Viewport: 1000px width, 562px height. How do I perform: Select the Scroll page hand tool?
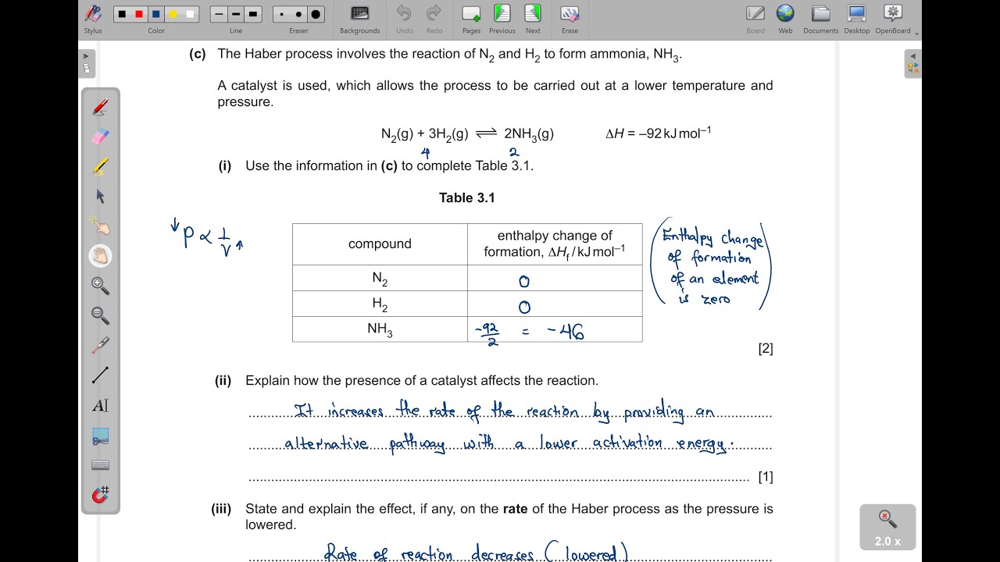click(x=100, y=256)
